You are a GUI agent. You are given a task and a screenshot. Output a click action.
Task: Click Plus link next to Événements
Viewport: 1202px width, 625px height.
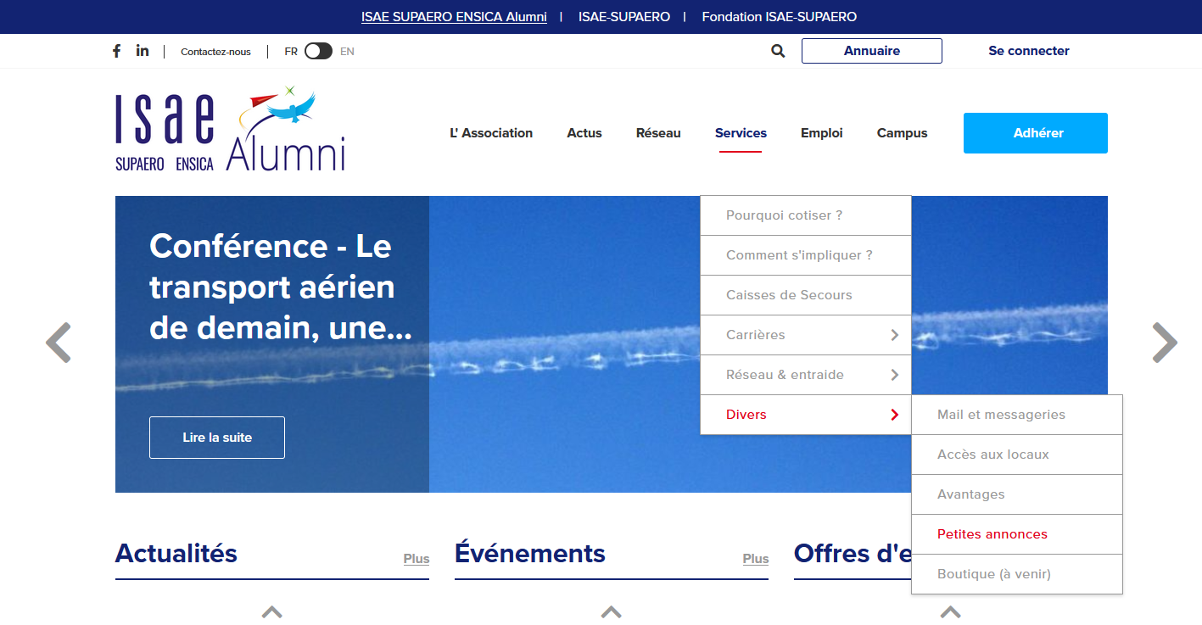coord(756,559)
